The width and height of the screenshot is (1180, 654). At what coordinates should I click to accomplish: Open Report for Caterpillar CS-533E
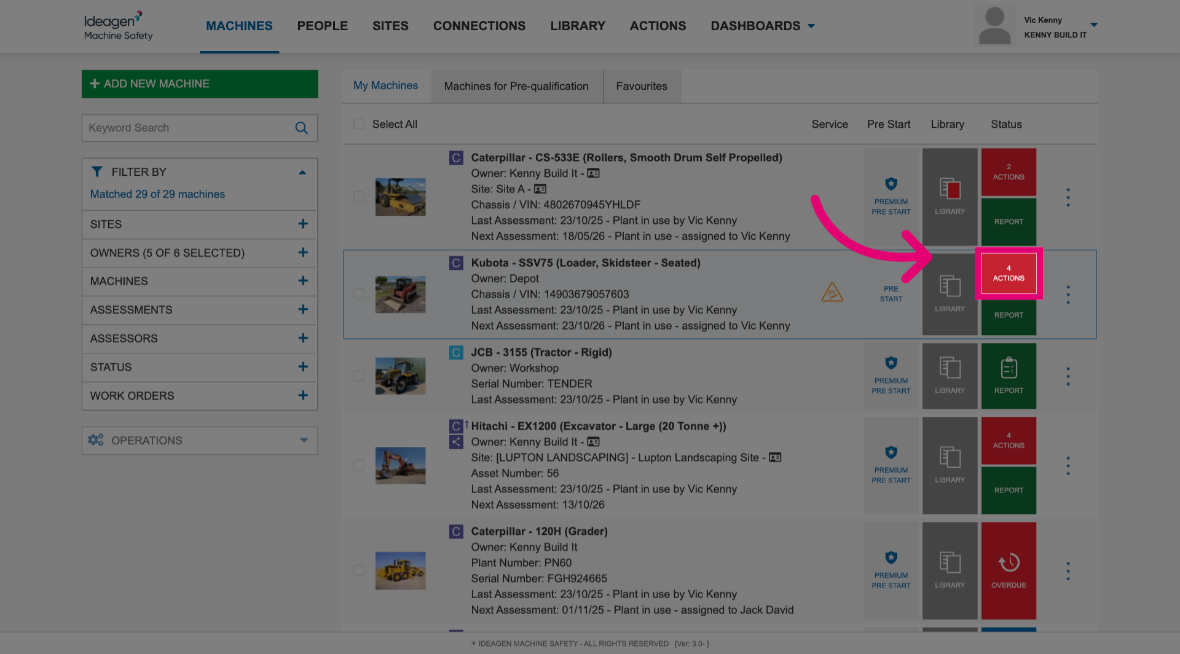point(1009,222)
